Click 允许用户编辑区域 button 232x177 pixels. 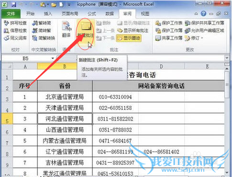[x=204, y=31]
